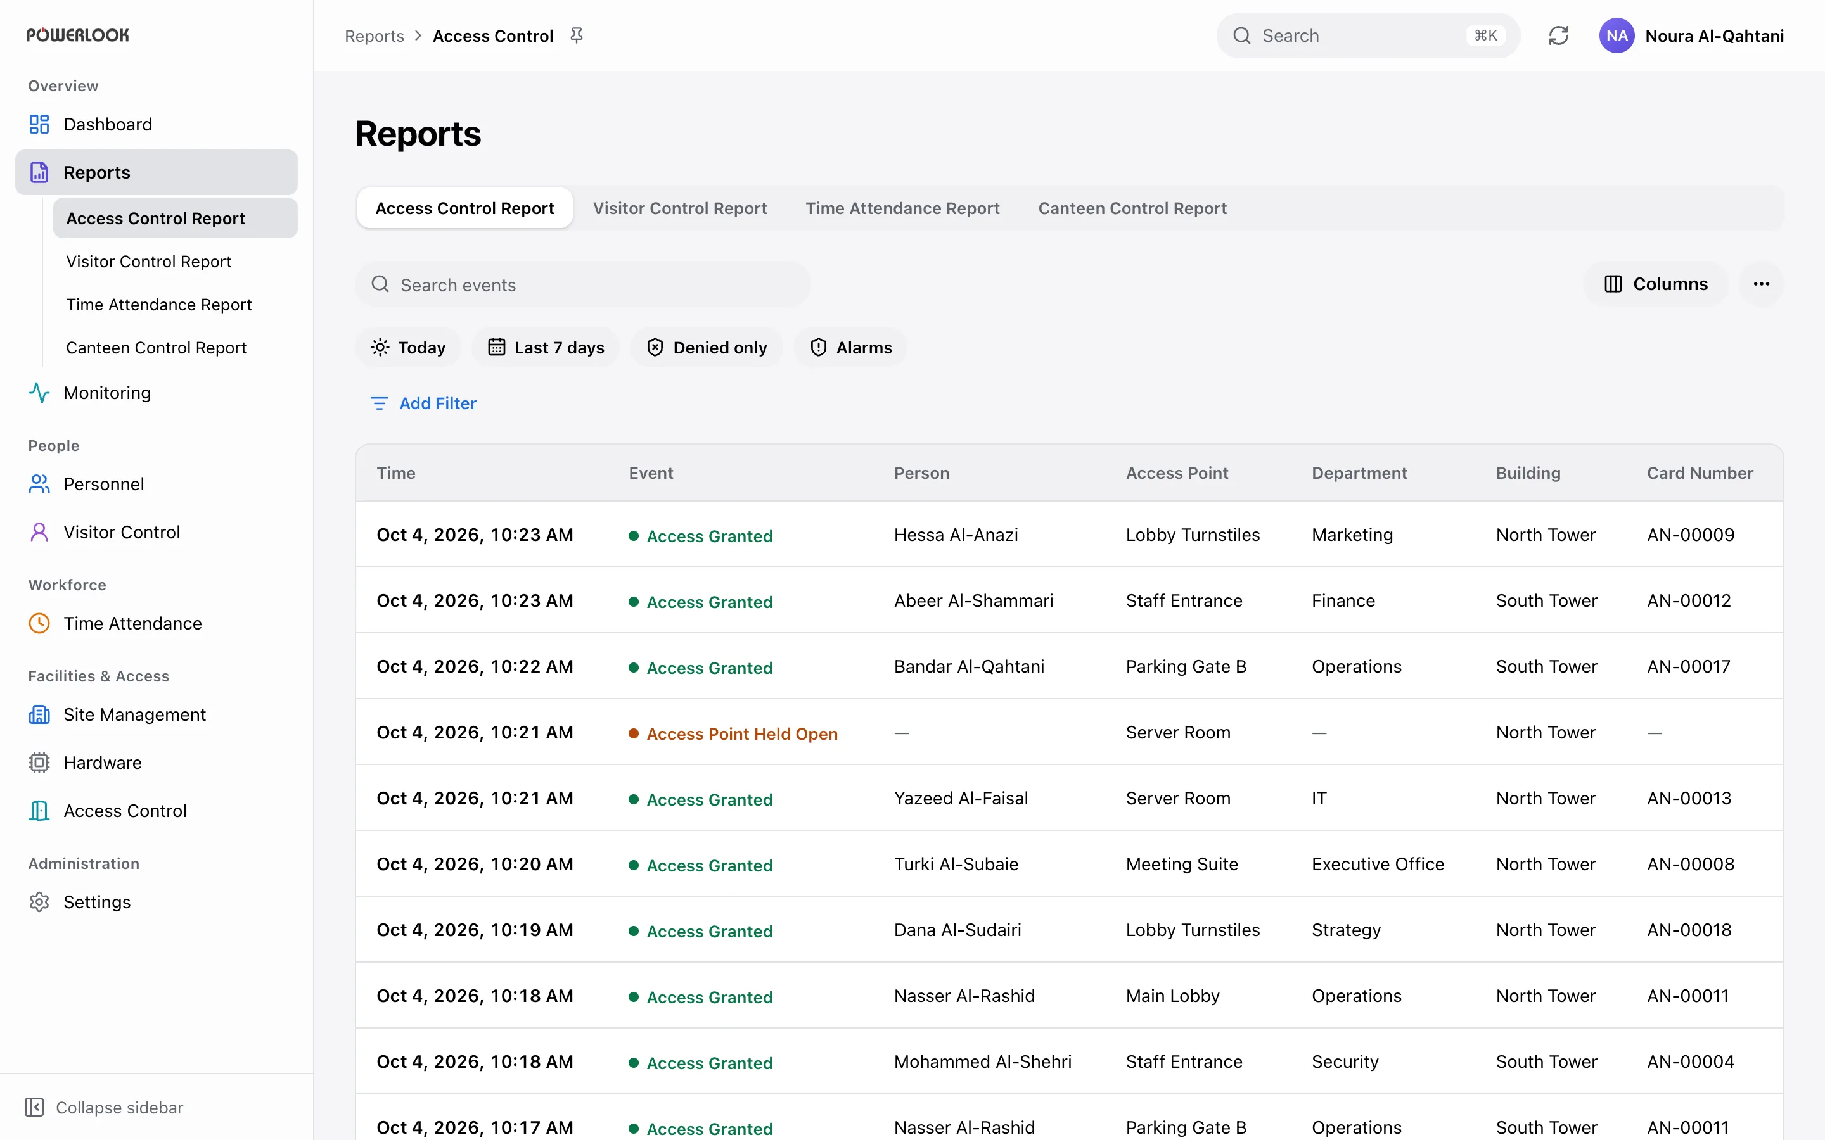This screenshot has width=1825, height=1140.
Task: Click person Turki Al-Subaie
Action: (x=956, y=864)
